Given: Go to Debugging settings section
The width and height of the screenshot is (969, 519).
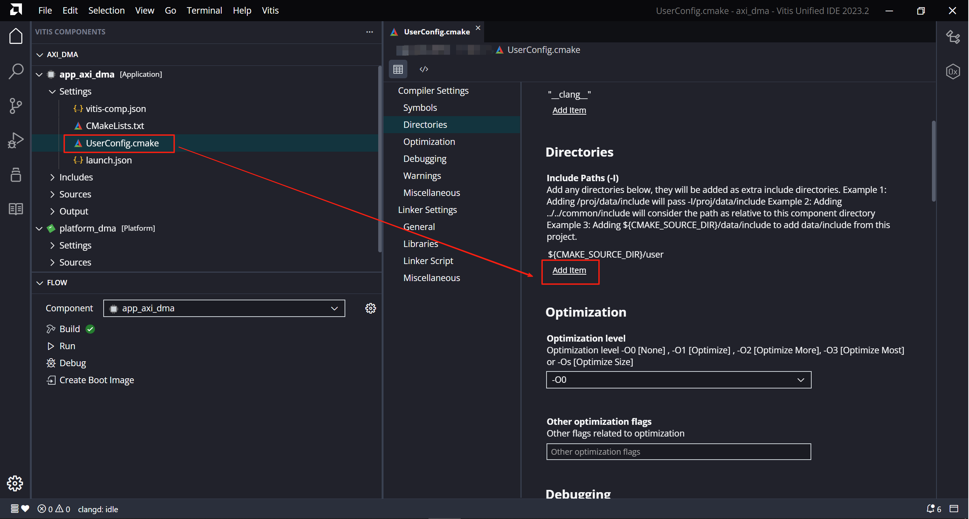Looking at the screenshot, I should point(425,159).
